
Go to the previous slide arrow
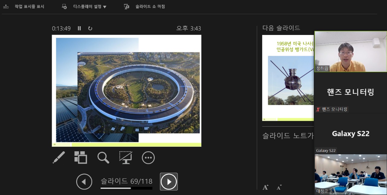point(84,182)
